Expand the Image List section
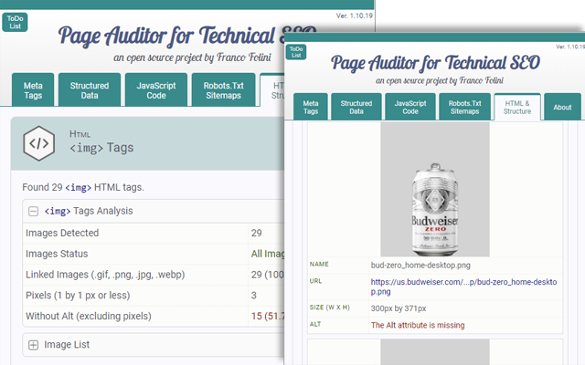The image size is (585, 365). [33, 345]
